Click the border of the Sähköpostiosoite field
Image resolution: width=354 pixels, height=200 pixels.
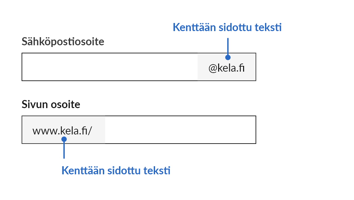tap(135, 53)
